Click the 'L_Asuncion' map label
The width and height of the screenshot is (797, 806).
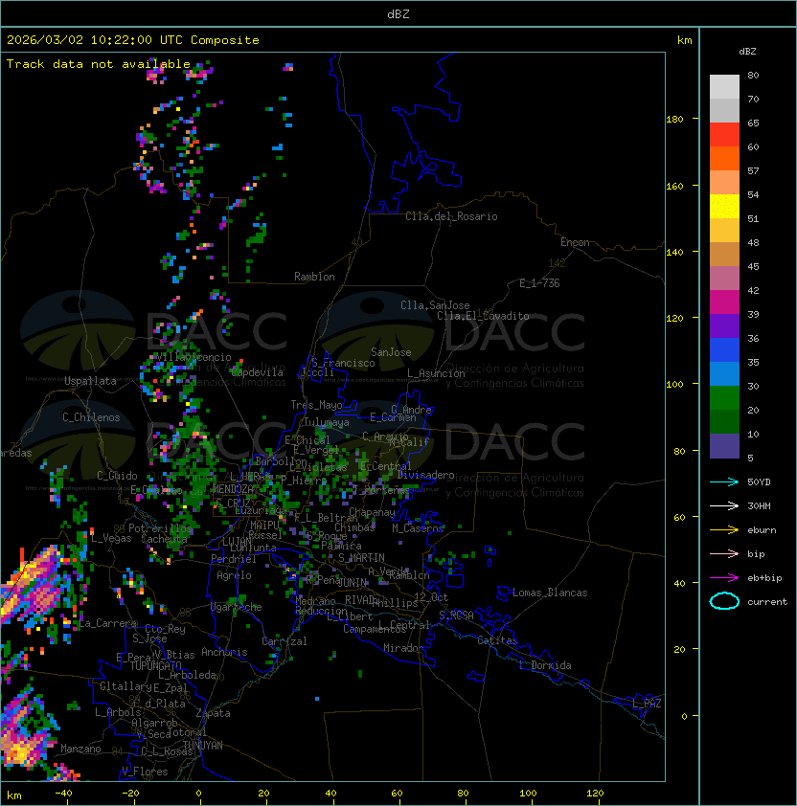pos(436,373)
